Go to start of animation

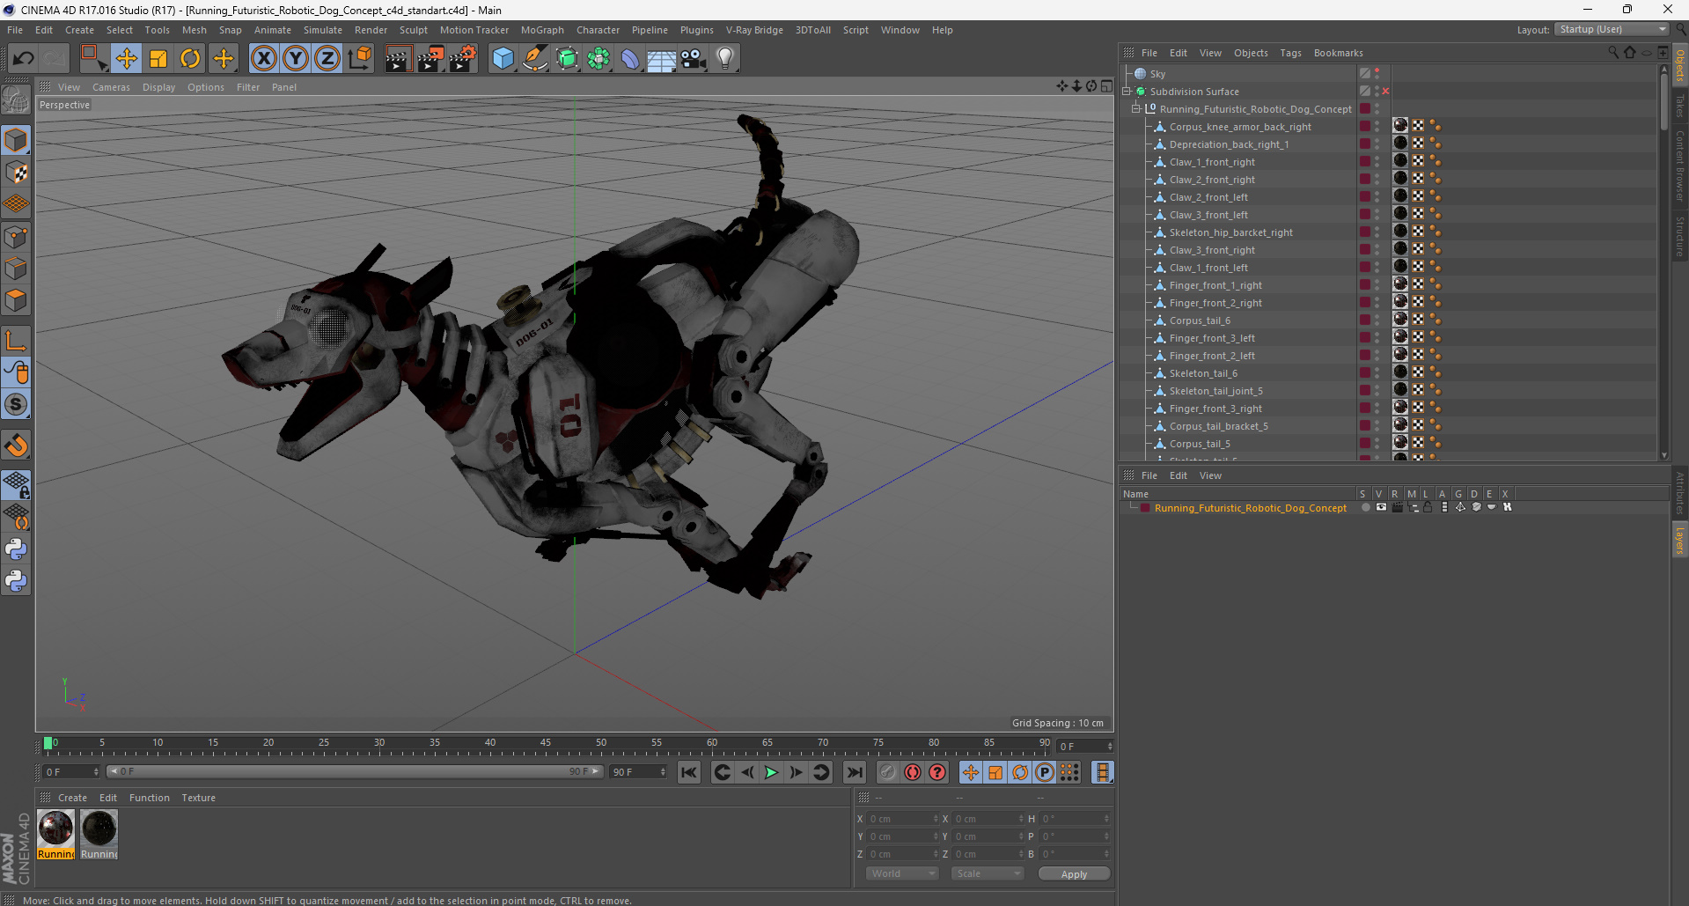pyautogui.click(x=689, y=772)
